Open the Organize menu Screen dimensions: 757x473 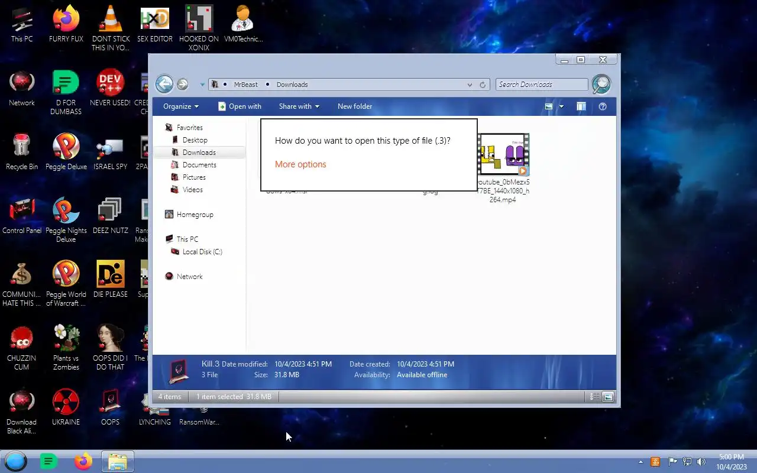coord(181,106)
